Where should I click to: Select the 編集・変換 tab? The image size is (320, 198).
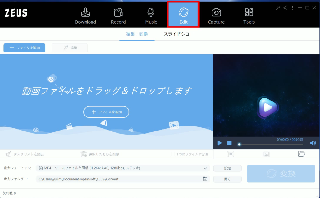137,34
